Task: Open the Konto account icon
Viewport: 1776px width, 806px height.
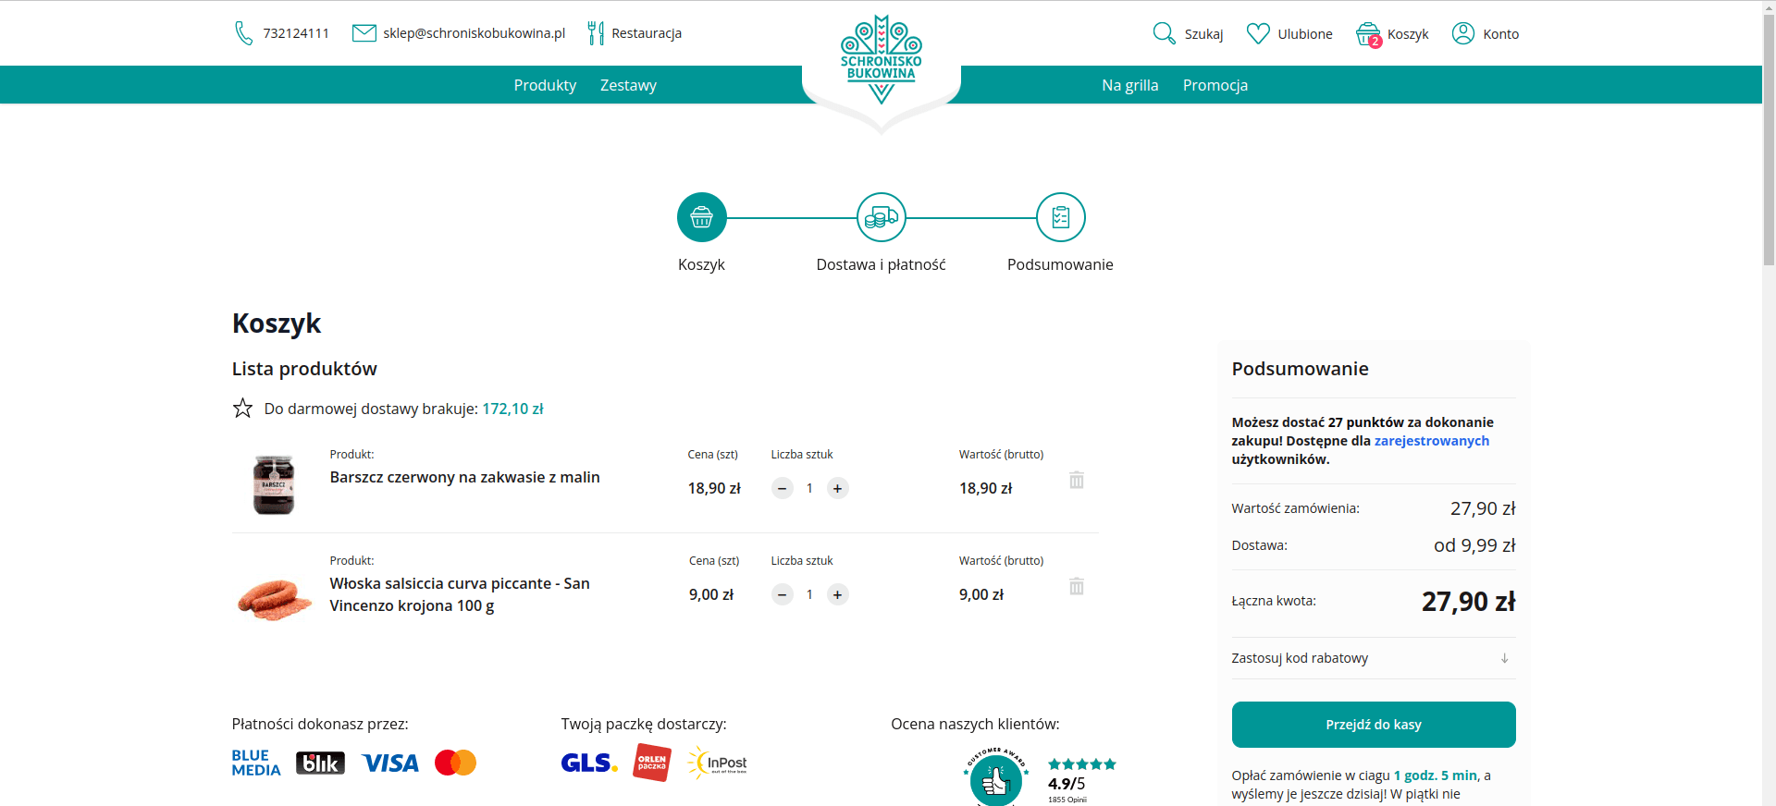Action: (1462, 33)
